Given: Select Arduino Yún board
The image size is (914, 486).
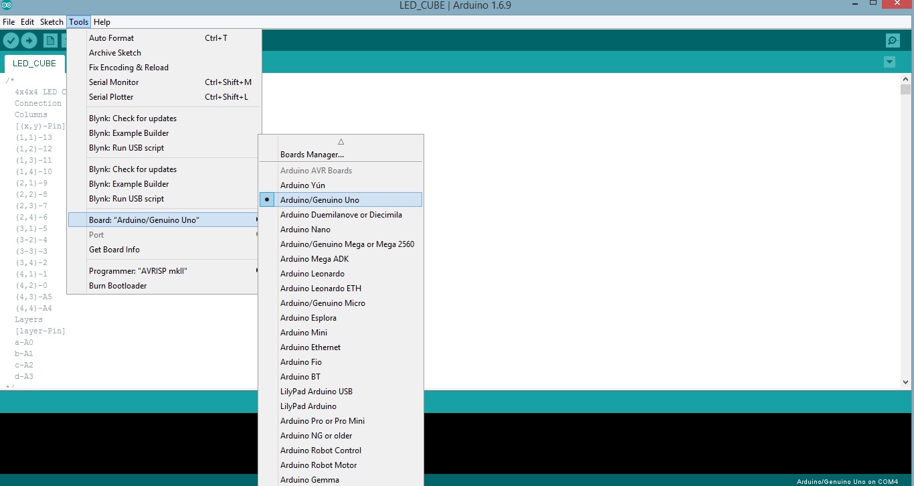Looking at the screenshot, I should coord(341,185).
